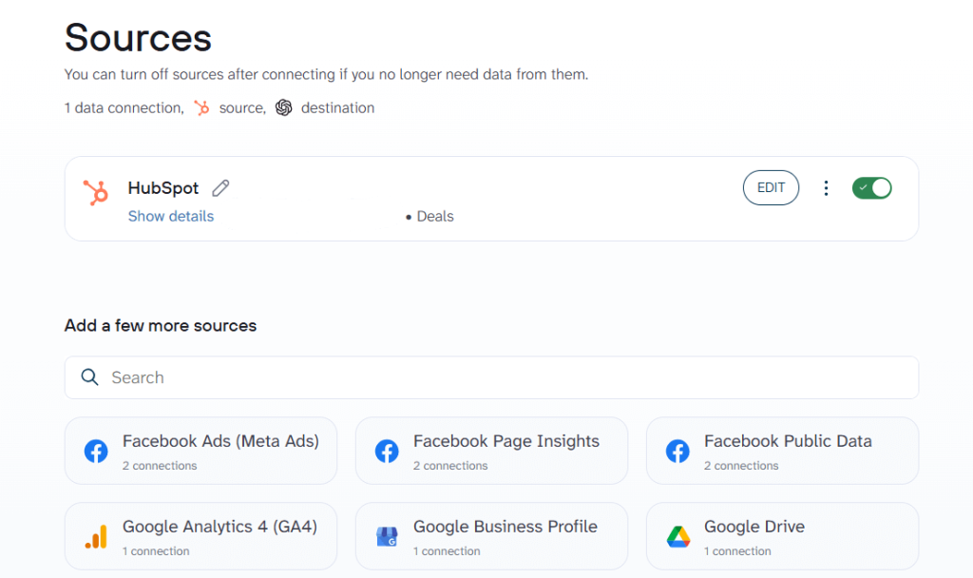Select the Google Analytics 4 bar-chart icon
The width and height of the screenshot is (973, 578).
point(95,535)
